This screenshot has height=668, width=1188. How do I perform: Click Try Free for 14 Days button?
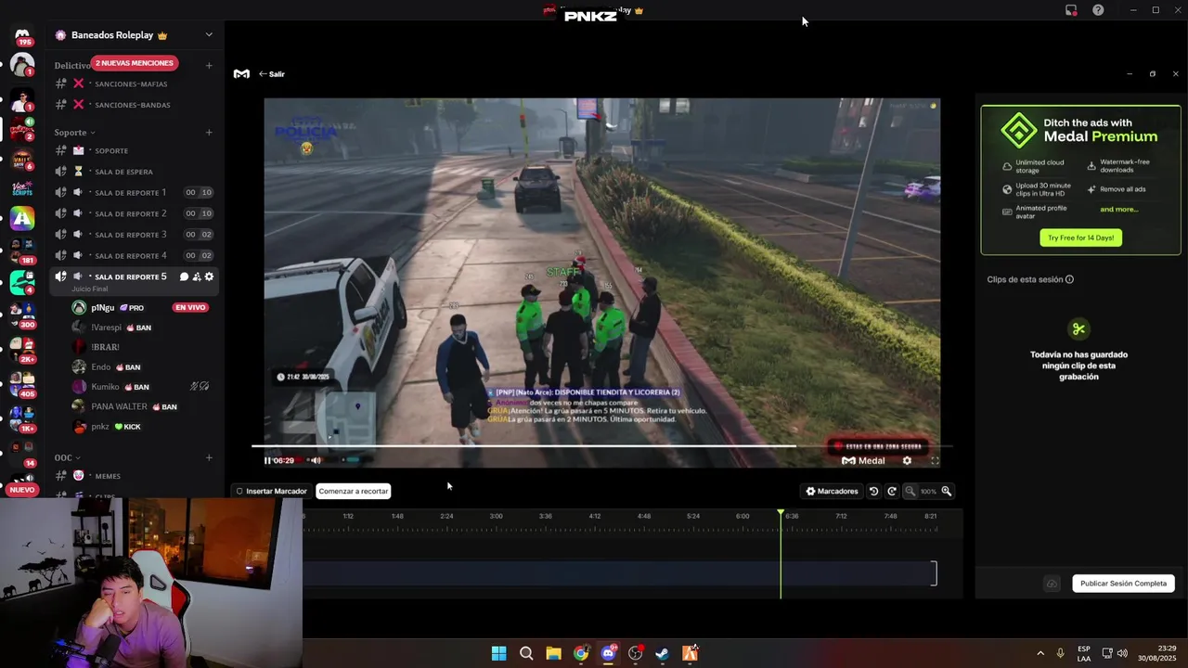click(1080, 238)
